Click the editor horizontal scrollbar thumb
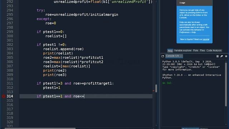The image size is (229, 129). (x=40, y=128)
